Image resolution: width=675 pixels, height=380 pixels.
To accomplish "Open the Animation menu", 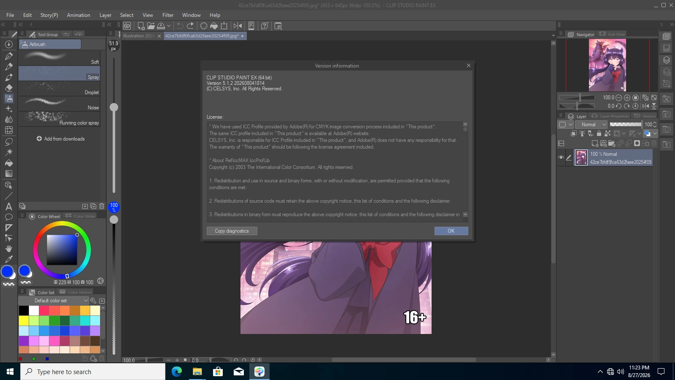I will (x=78, y=15).
